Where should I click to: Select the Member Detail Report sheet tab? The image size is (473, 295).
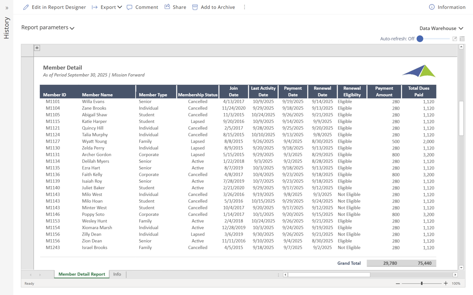(82, 274)
